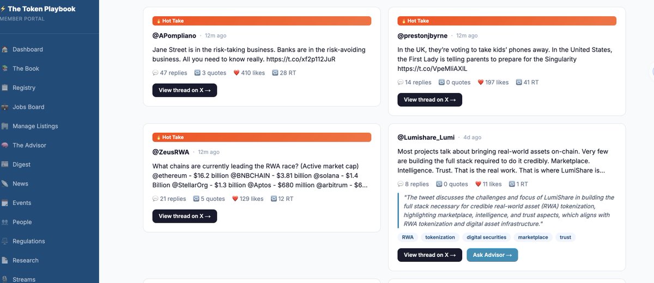Open the t.co link in @prestonjbyrne post
This screenshot has height=283, width=654.
432,69
